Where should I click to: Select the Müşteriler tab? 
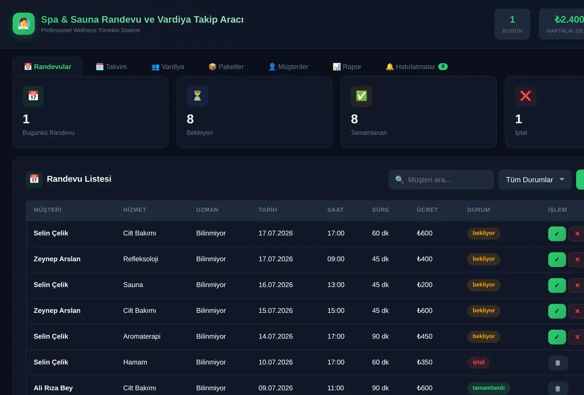coord(289,67)
